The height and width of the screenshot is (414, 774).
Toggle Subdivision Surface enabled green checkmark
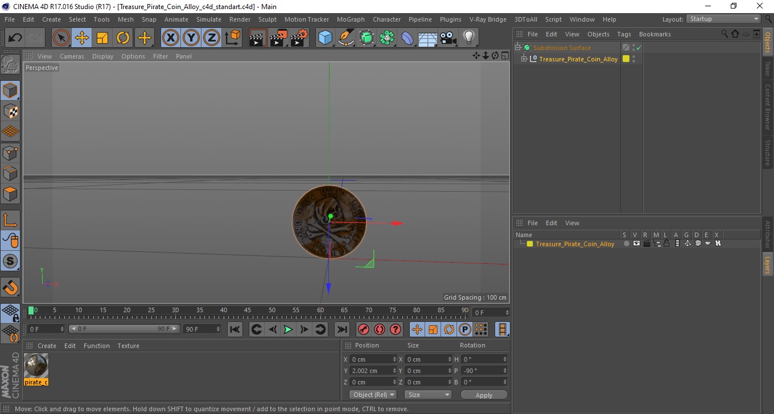click(639, 48)
